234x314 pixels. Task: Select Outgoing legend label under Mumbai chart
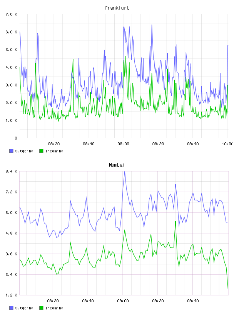click(24, 308)
